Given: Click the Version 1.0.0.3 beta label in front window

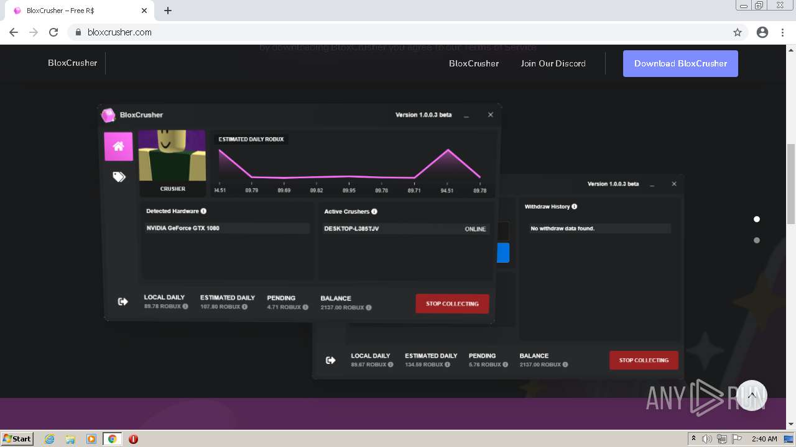Looking at the screenshot, I should 423,115.
